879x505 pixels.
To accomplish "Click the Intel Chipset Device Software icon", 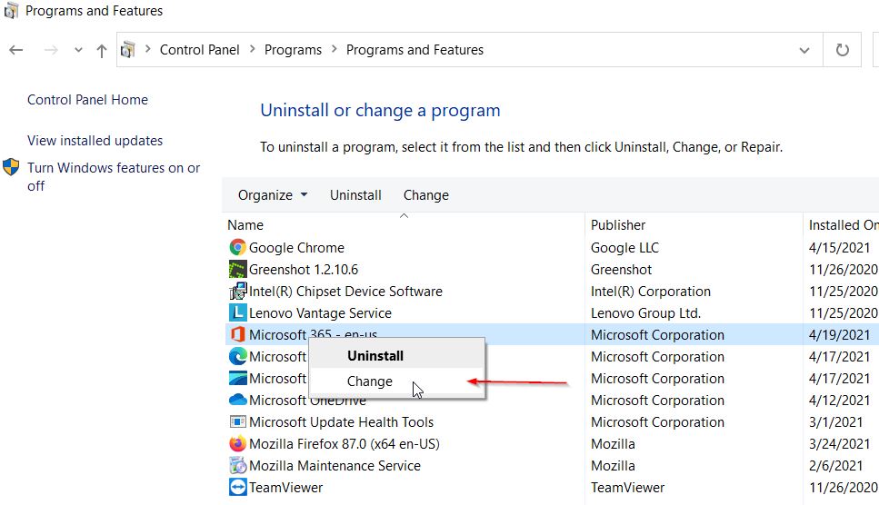I will [237, 292].
